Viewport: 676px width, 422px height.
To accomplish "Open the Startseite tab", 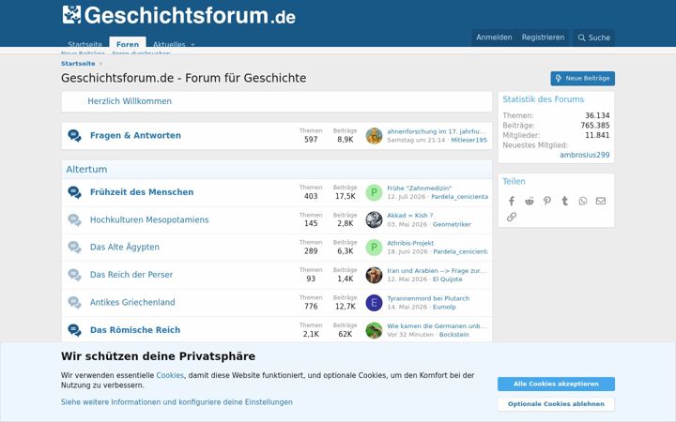I will pyautogui.click(x=84, y=44).
